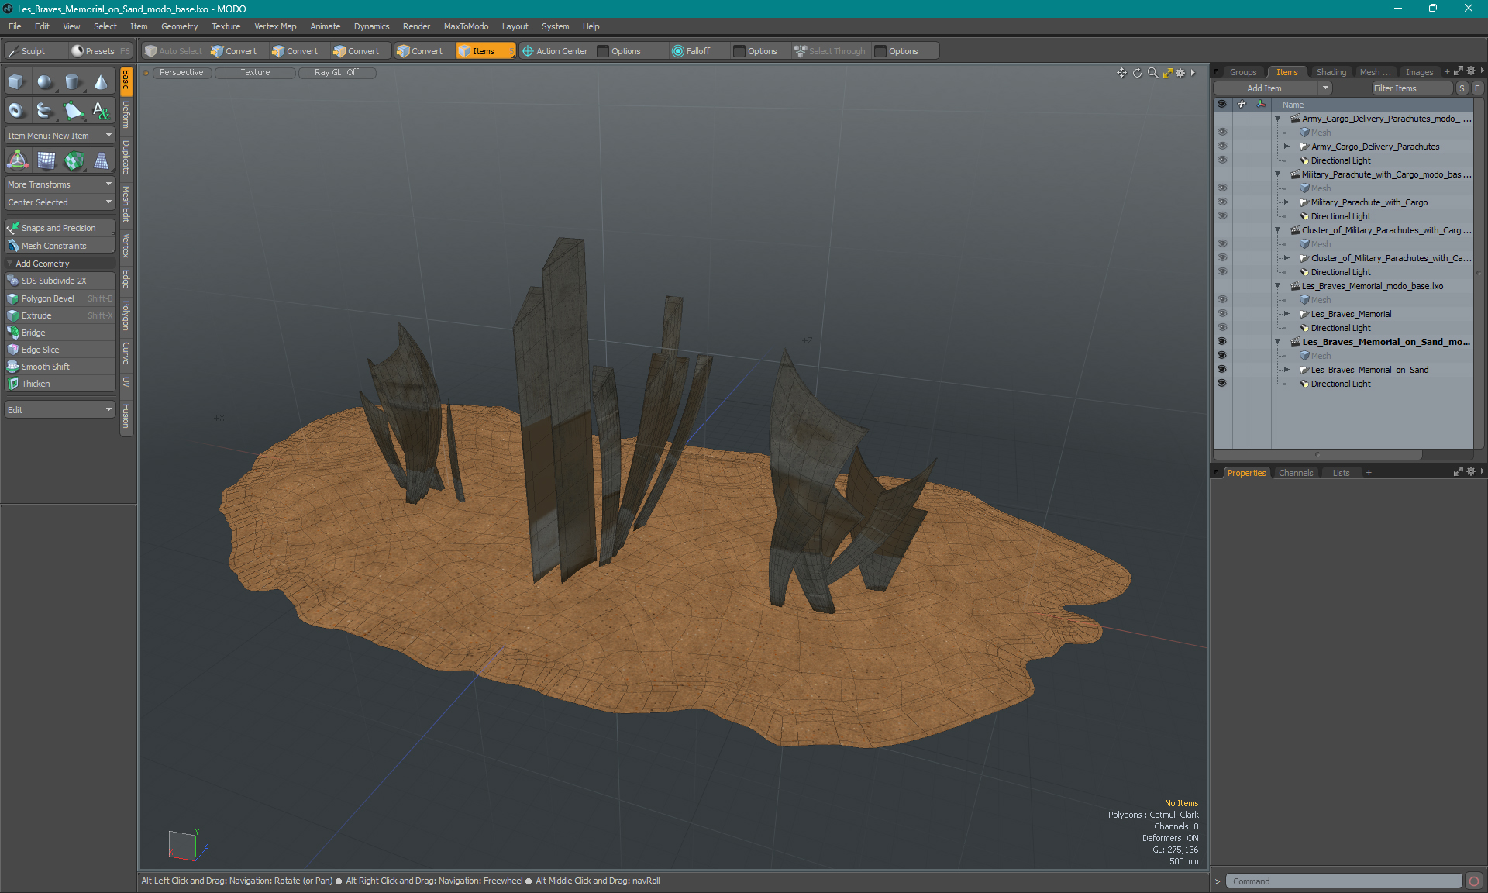1488x893 pixels.
Task: Toggle visibility of Les_Braves_Memorial item
Action: (x=1222, y=314)
